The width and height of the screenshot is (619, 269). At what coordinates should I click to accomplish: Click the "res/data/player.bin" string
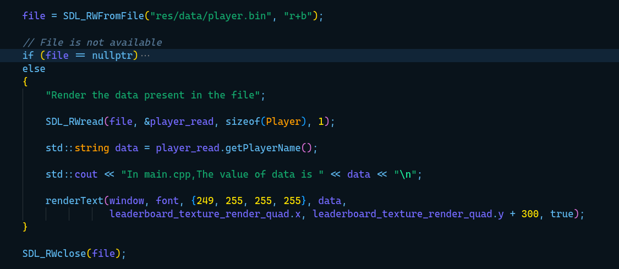click(x=211, y=16)
